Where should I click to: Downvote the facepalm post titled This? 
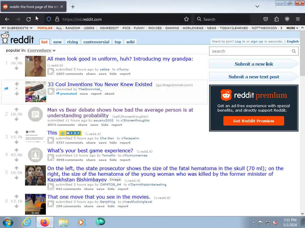[x=17, y=142]
